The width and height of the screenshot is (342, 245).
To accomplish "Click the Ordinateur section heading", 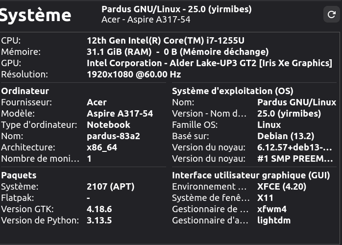I will pyautogui.click(x=25, y=91).
